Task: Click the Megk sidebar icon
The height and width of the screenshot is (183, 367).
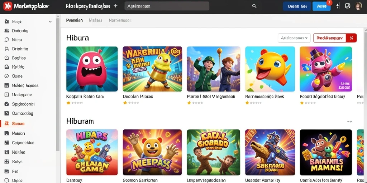Action: tap(7, 22)
